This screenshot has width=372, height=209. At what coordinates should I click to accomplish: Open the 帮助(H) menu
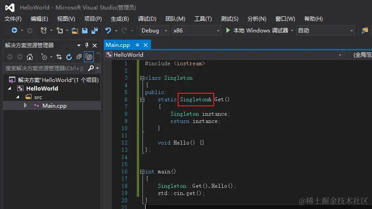[x=314, y=19]
